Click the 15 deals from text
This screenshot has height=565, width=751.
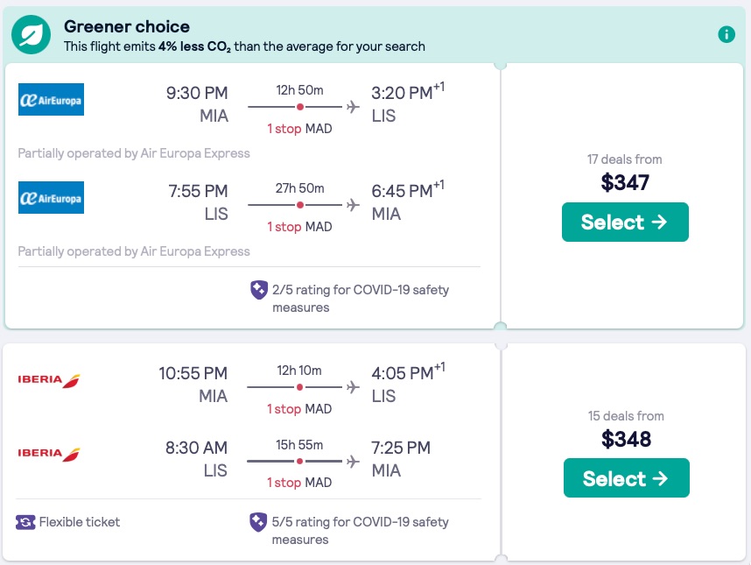coord(626,416)
